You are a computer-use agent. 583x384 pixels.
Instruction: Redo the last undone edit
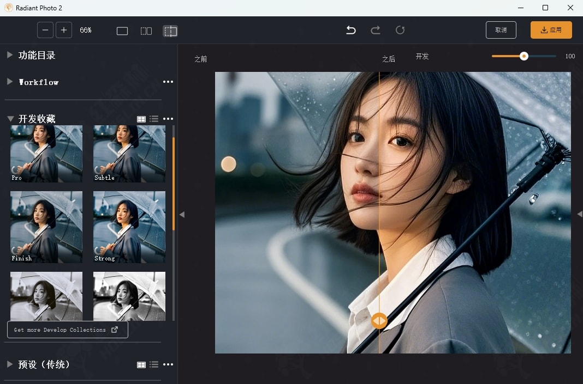376,30
